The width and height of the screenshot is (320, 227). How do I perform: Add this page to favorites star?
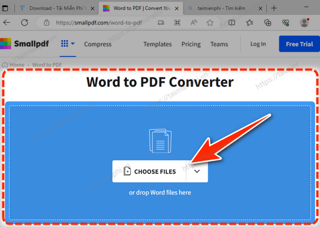coord(210,23)
